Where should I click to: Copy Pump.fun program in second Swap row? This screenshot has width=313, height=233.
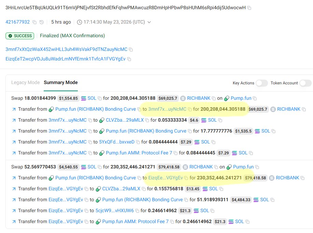pyautogui.click(x=257, y=167)
